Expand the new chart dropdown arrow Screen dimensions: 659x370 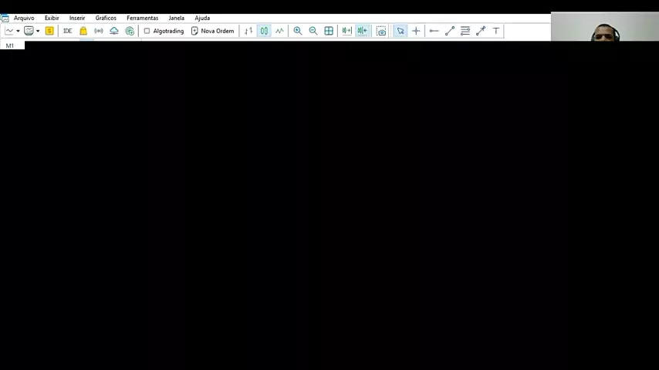tap(18, 31)
